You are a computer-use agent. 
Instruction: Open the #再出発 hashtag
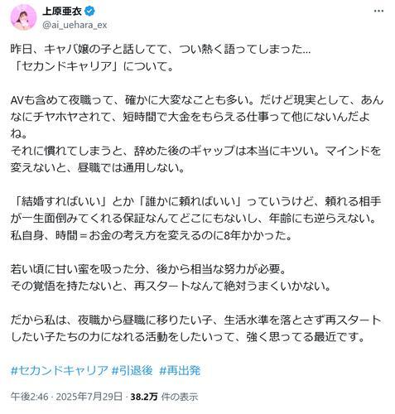pos(180,370)
